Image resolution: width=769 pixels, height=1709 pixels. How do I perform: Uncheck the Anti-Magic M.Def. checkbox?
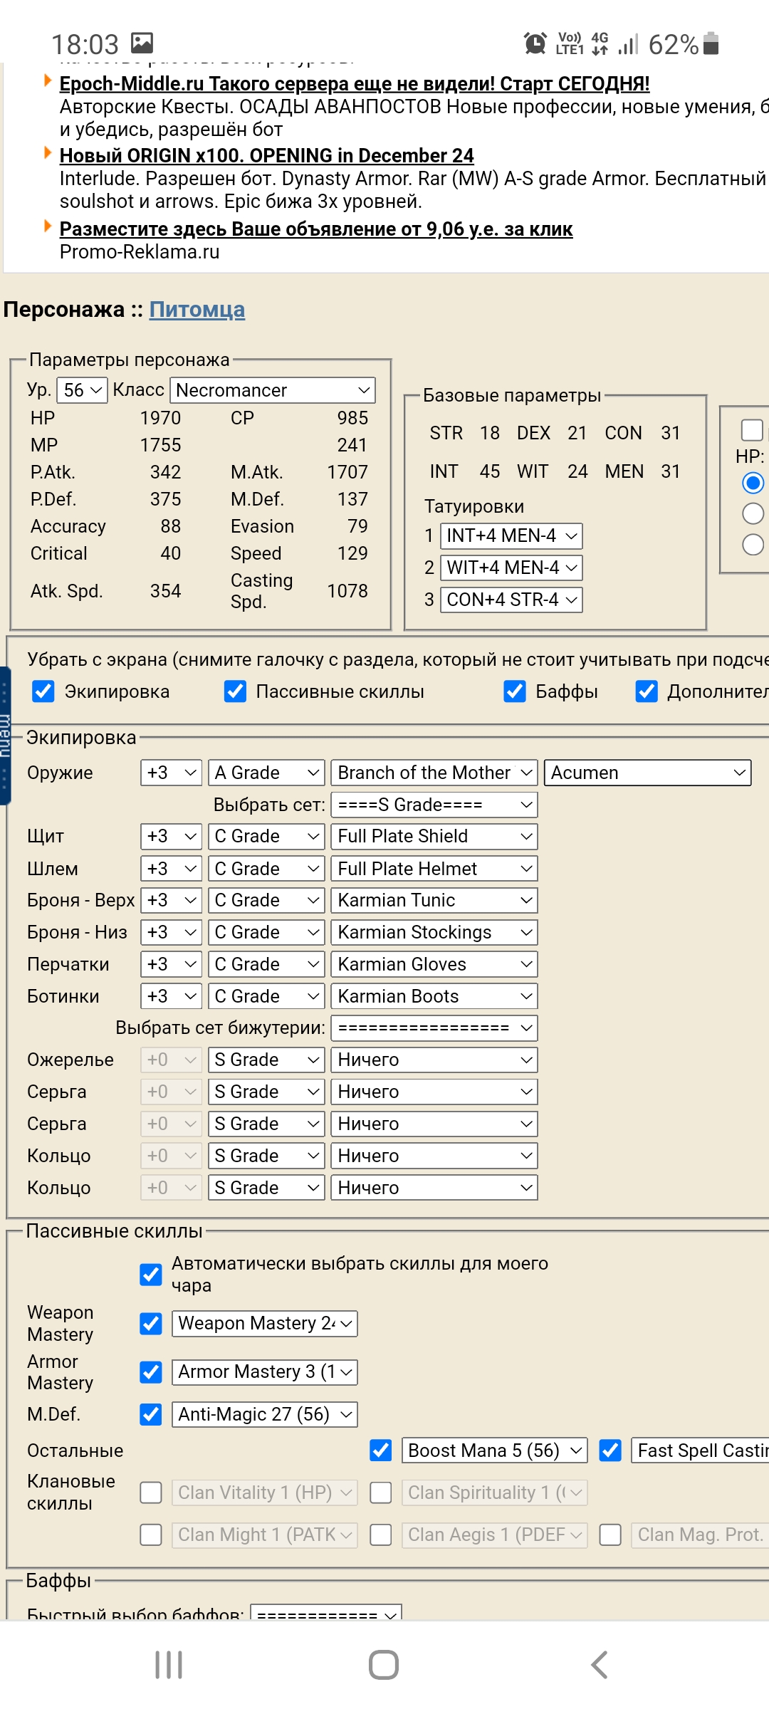[151, 1414]
